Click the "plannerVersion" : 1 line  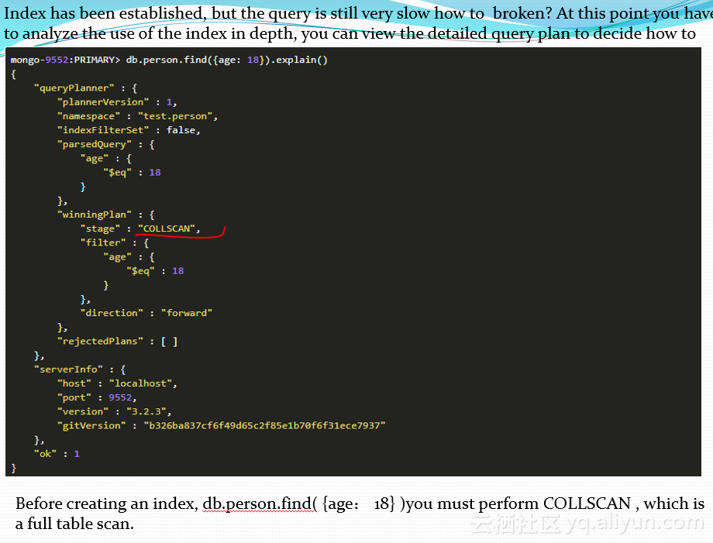click(117, 102)
